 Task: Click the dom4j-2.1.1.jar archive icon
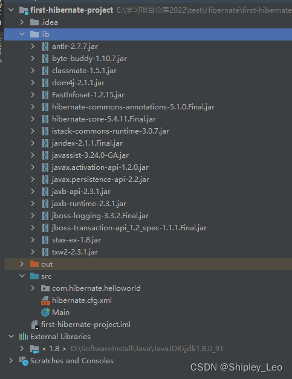[x=45, y=83]
